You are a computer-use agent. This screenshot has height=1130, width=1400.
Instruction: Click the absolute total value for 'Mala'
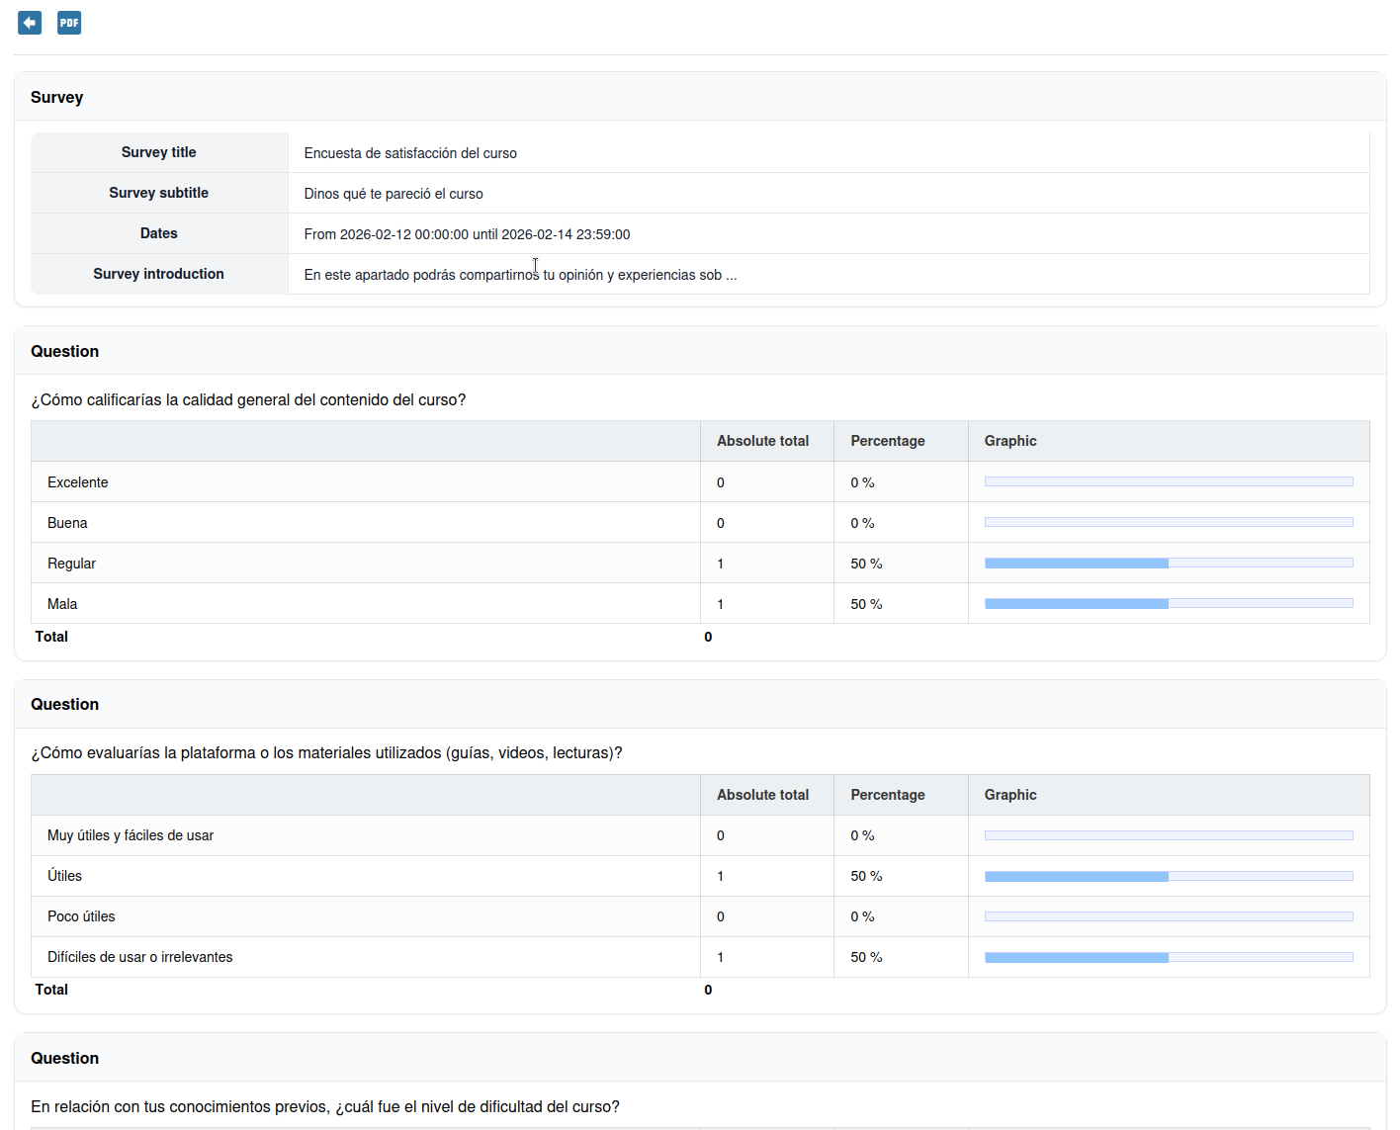pyautogui.click(x=720, y=604)
